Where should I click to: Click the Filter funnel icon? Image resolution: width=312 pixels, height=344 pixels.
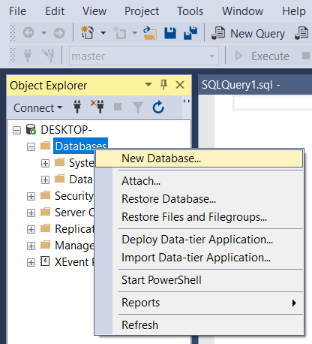pyautogui.click(x=138, y=107)
